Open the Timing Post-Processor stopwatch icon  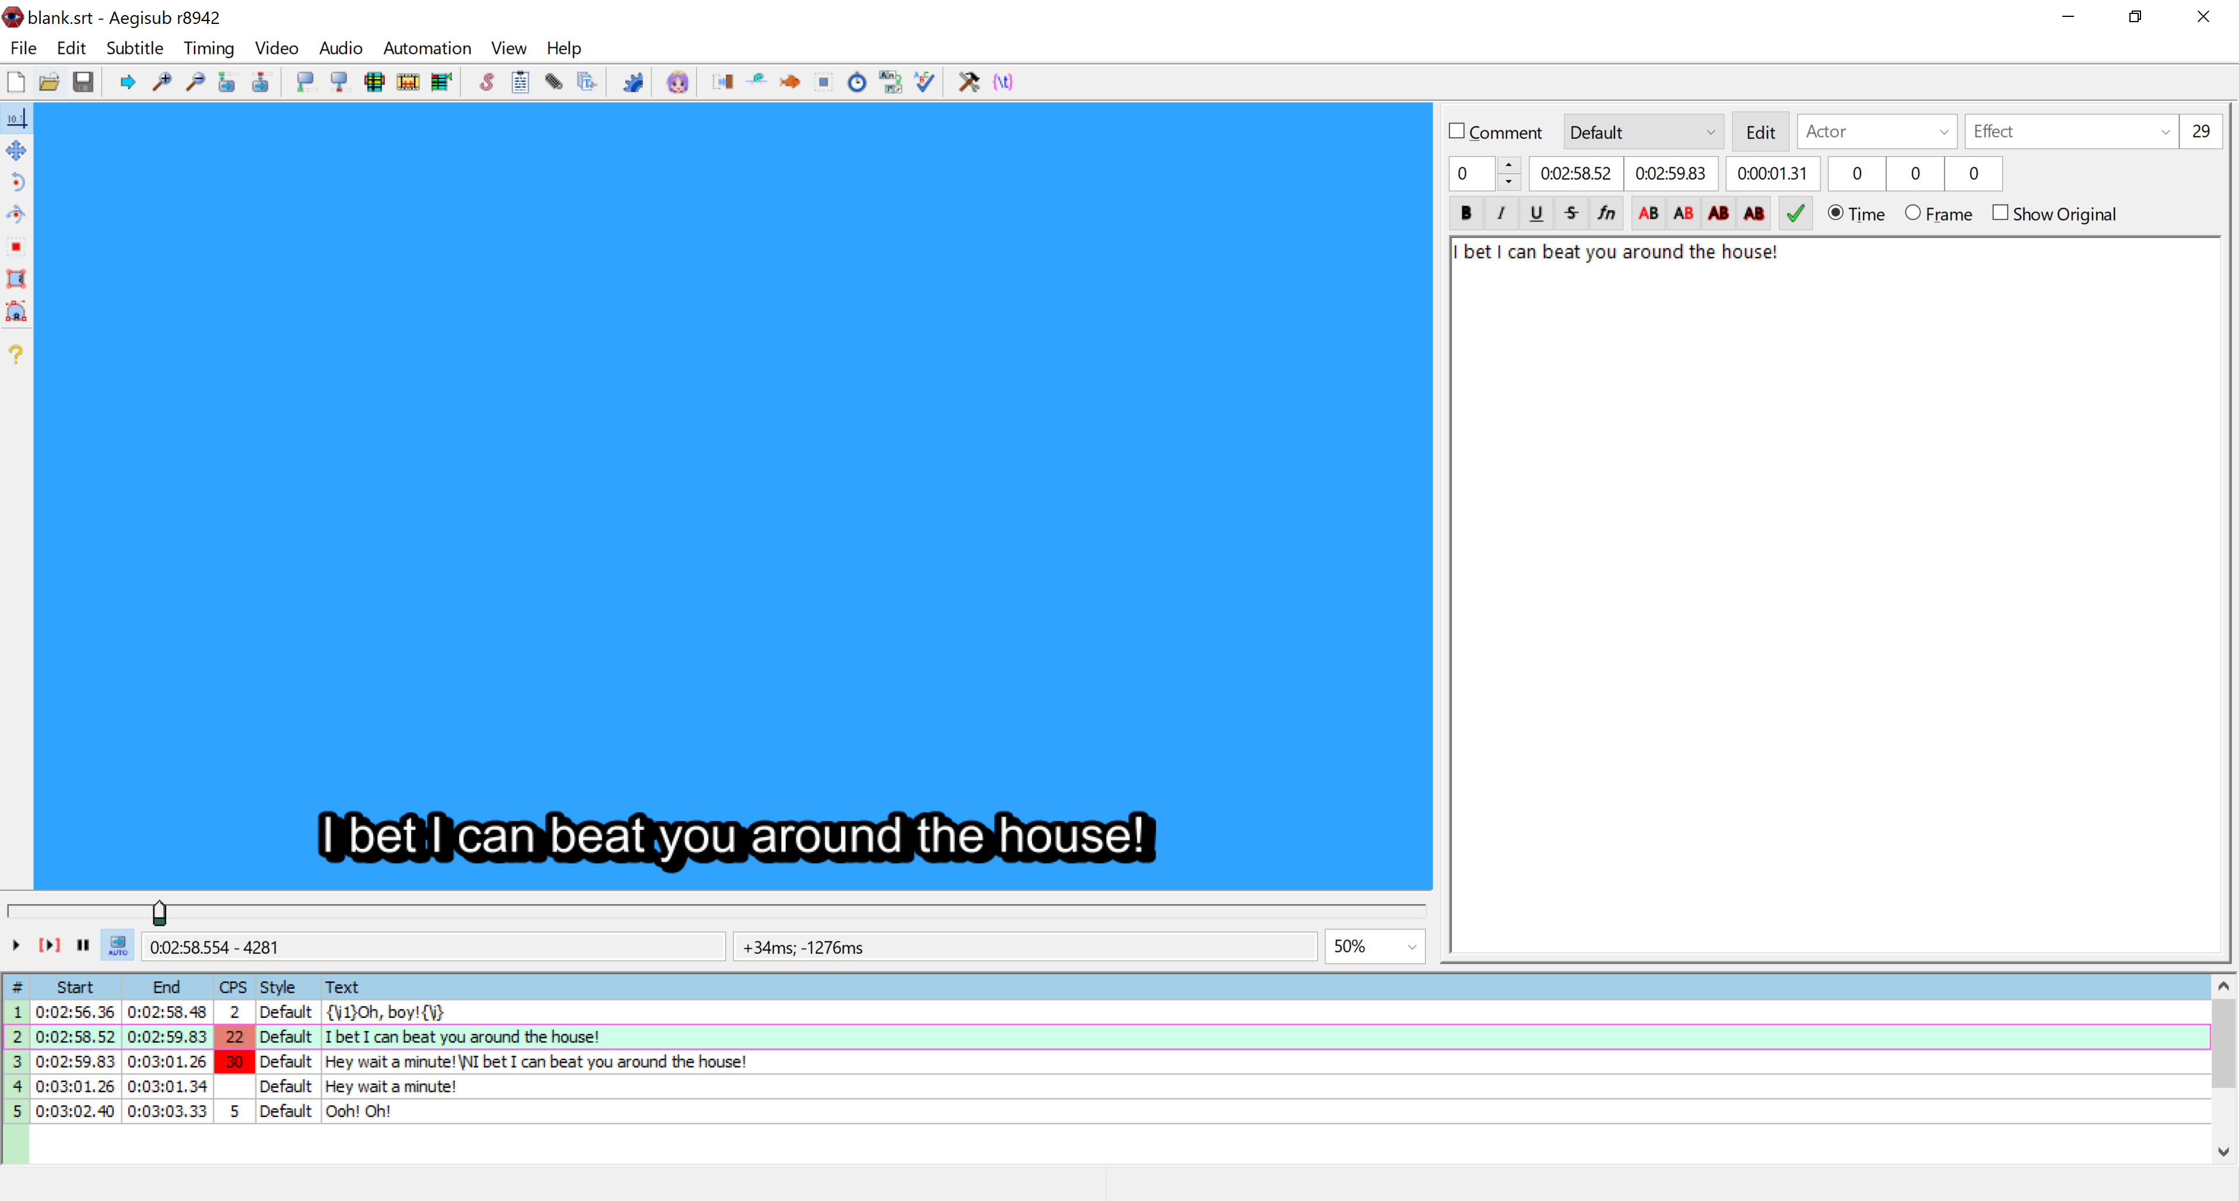pyautogui.click(x=857, y=82)
